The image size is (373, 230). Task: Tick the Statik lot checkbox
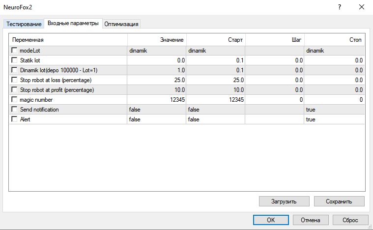[x=15, y=60]
